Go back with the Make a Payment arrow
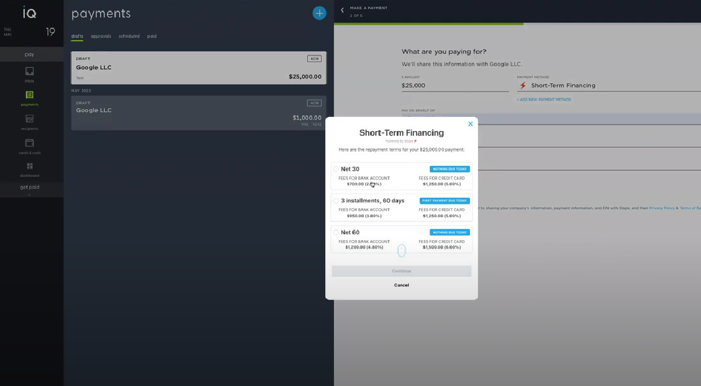The image size is (701, 386). click(343, 10)
